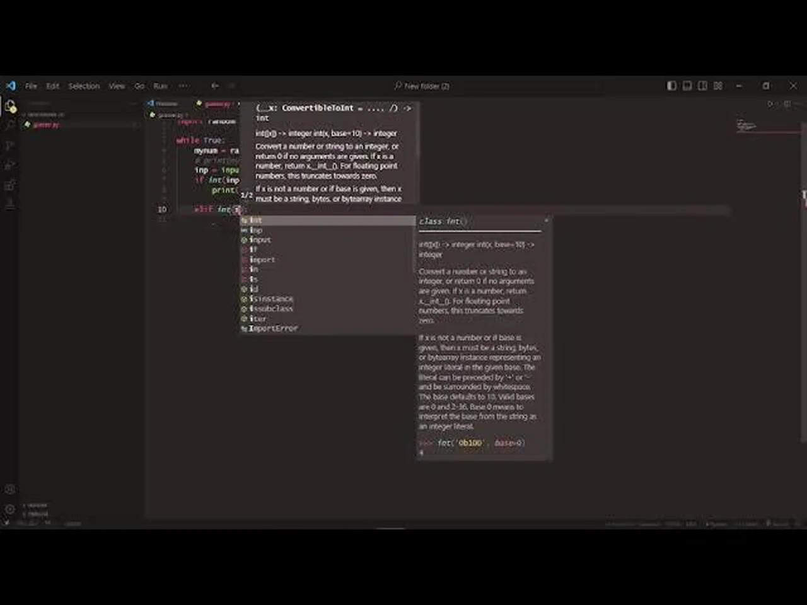Screen dimensions: 807x605
Task: Open the Run menu
Action: (x=160, y=86)
